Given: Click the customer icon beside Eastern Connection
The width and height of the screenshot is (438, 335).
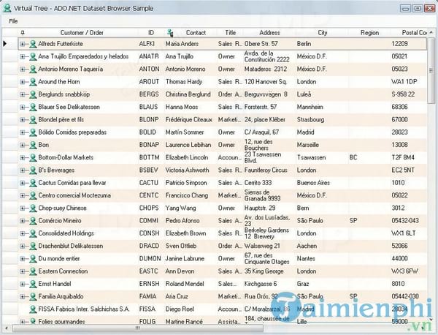Looking at the screenshot, I should (x=33, y=271).
